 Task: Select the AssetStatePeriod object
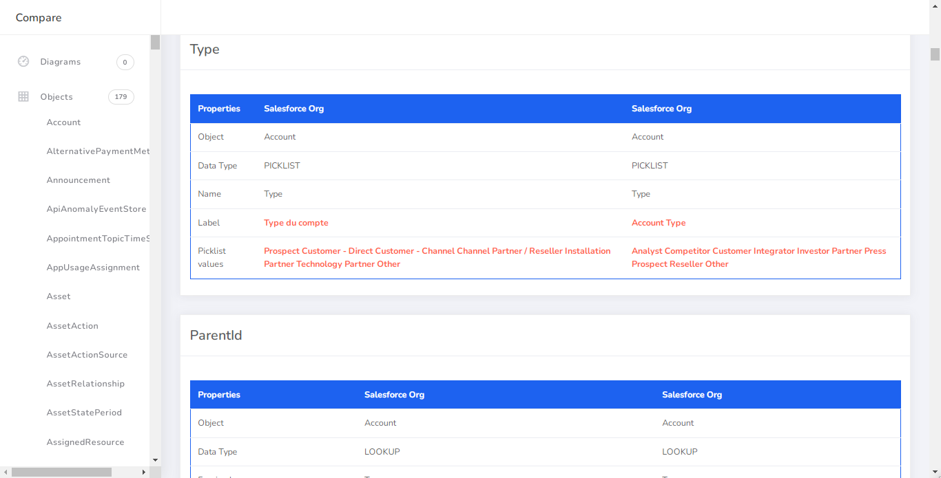84,413
